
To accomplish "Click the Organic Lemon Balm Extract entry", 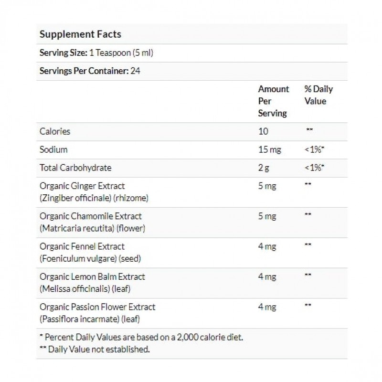I will click(x=92, y=276).
